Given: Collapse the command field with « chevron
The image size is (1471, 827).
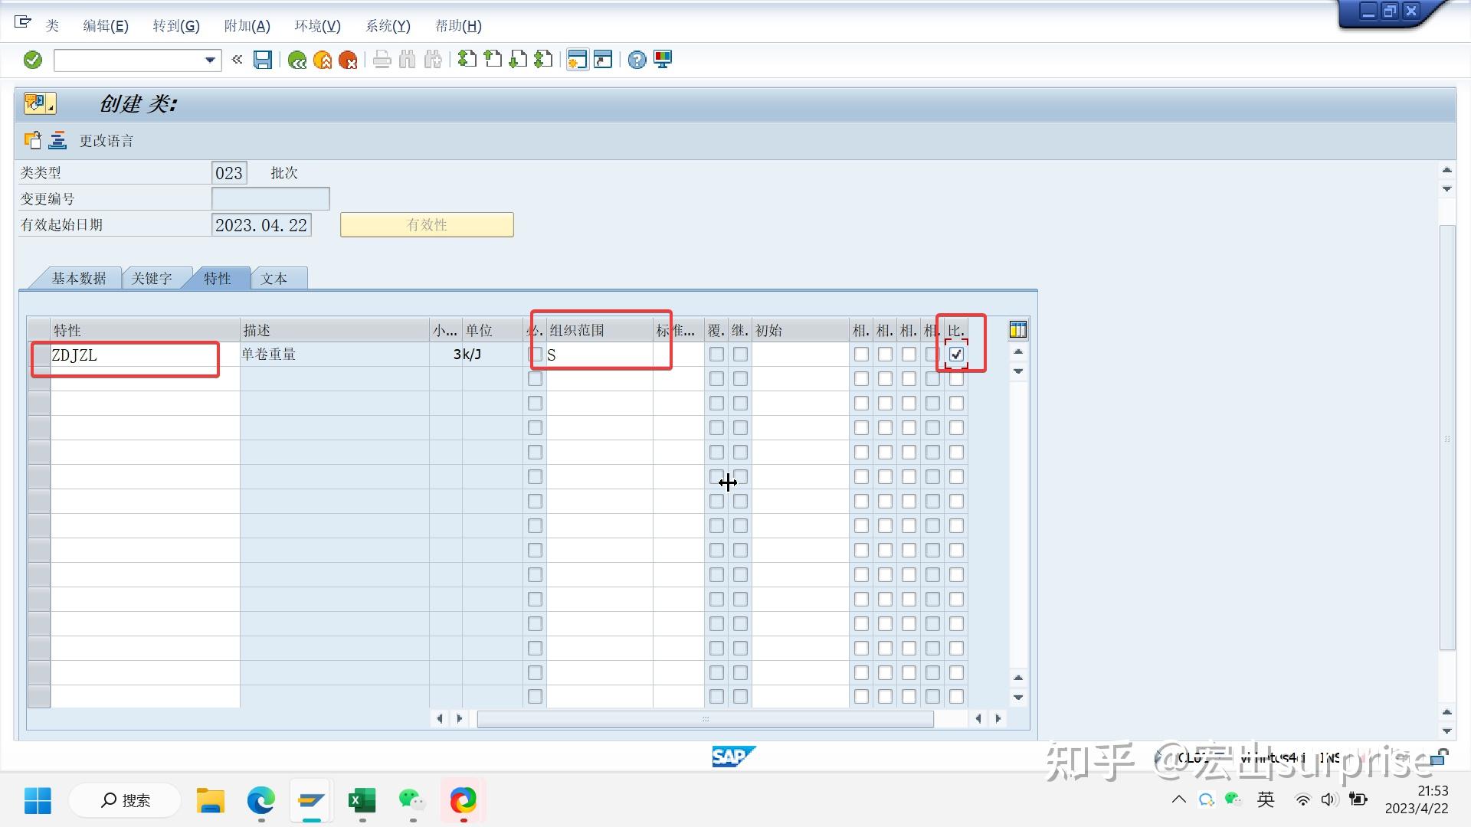Looking at the screenshot, I should (237, 60).
